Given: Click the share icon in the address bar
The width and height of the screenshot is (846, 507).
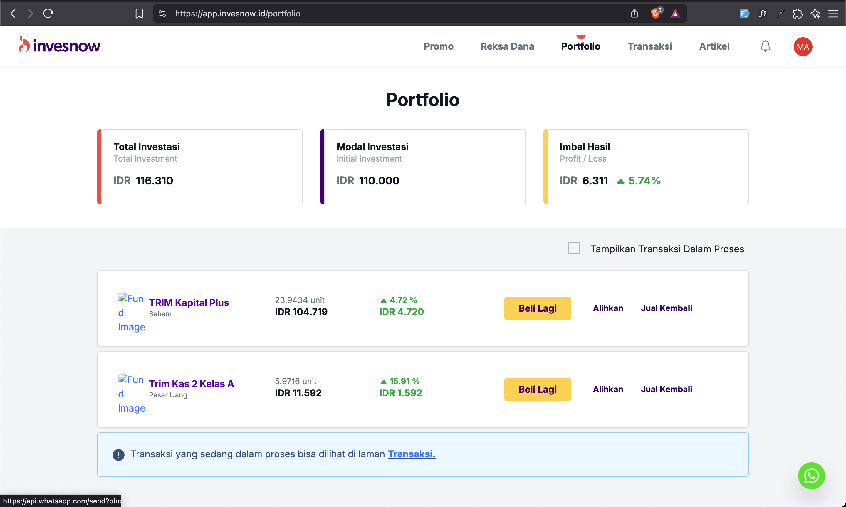Looking at the screenshot, I should tap(634, 13).
